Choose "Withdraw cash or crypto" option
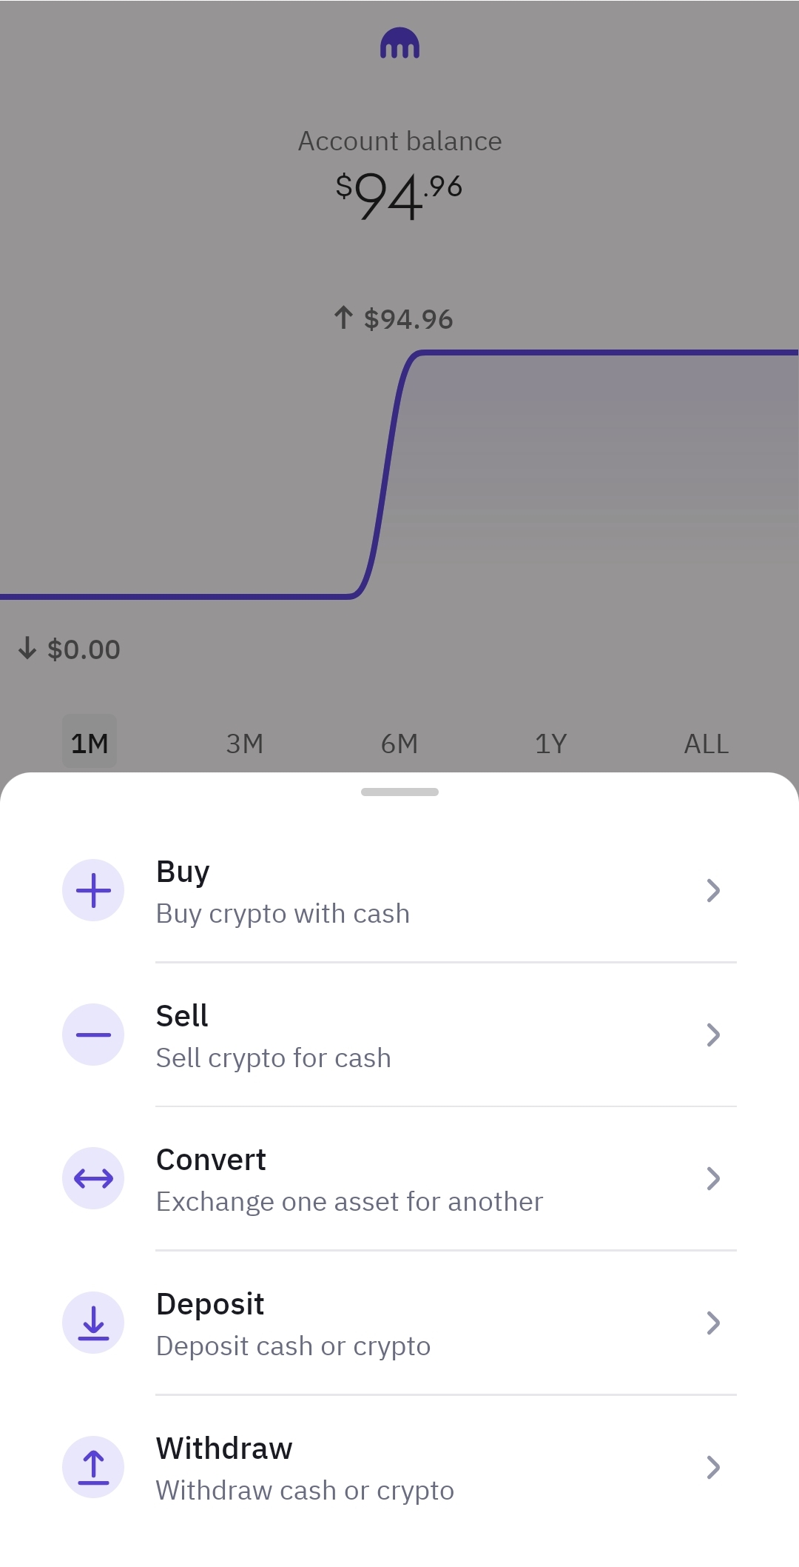Viewport: 799px width, 1567px height. coord(305,1490)
